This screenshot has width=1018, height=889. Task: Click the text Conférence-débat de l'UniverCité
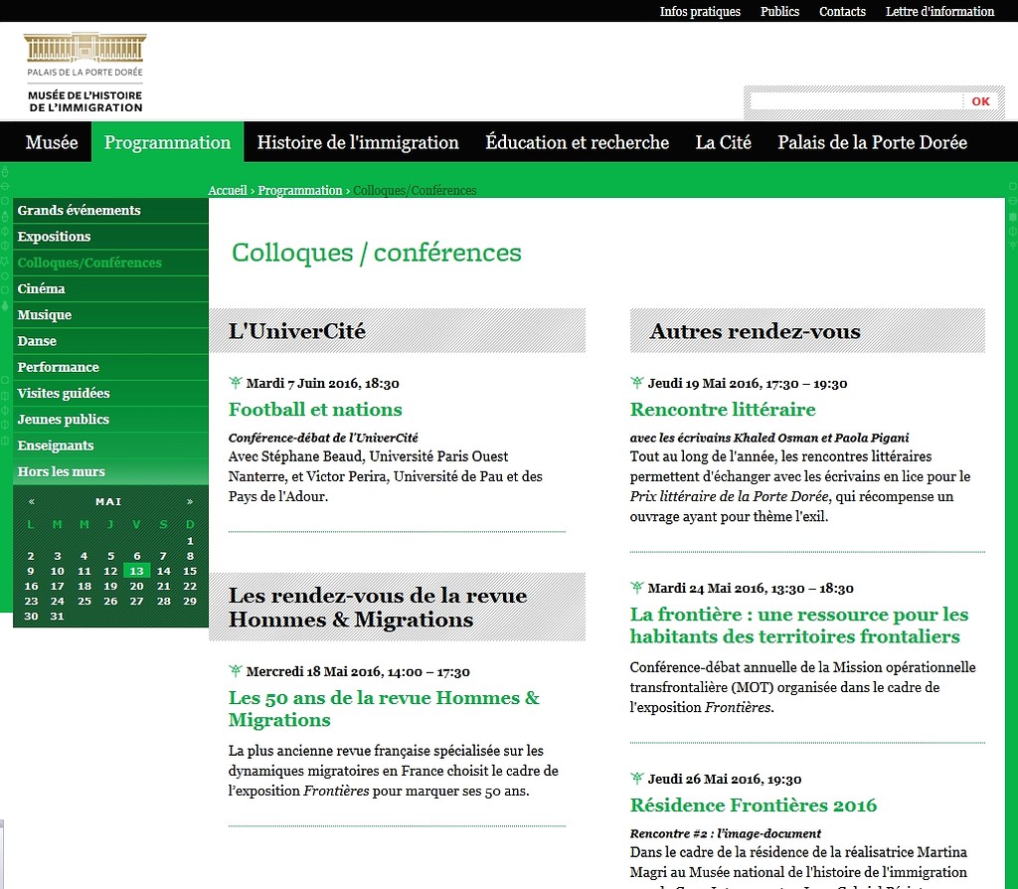[323, 438]
